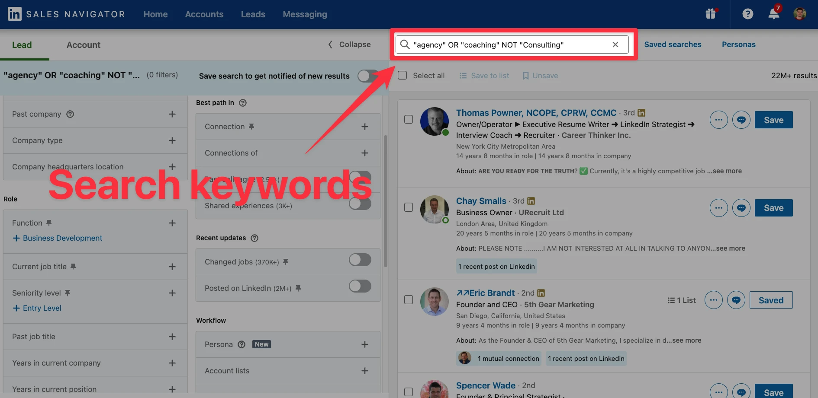Open Thomas Powner's profile photo
Screen dimensions: 818x398
tap(434, 121)
